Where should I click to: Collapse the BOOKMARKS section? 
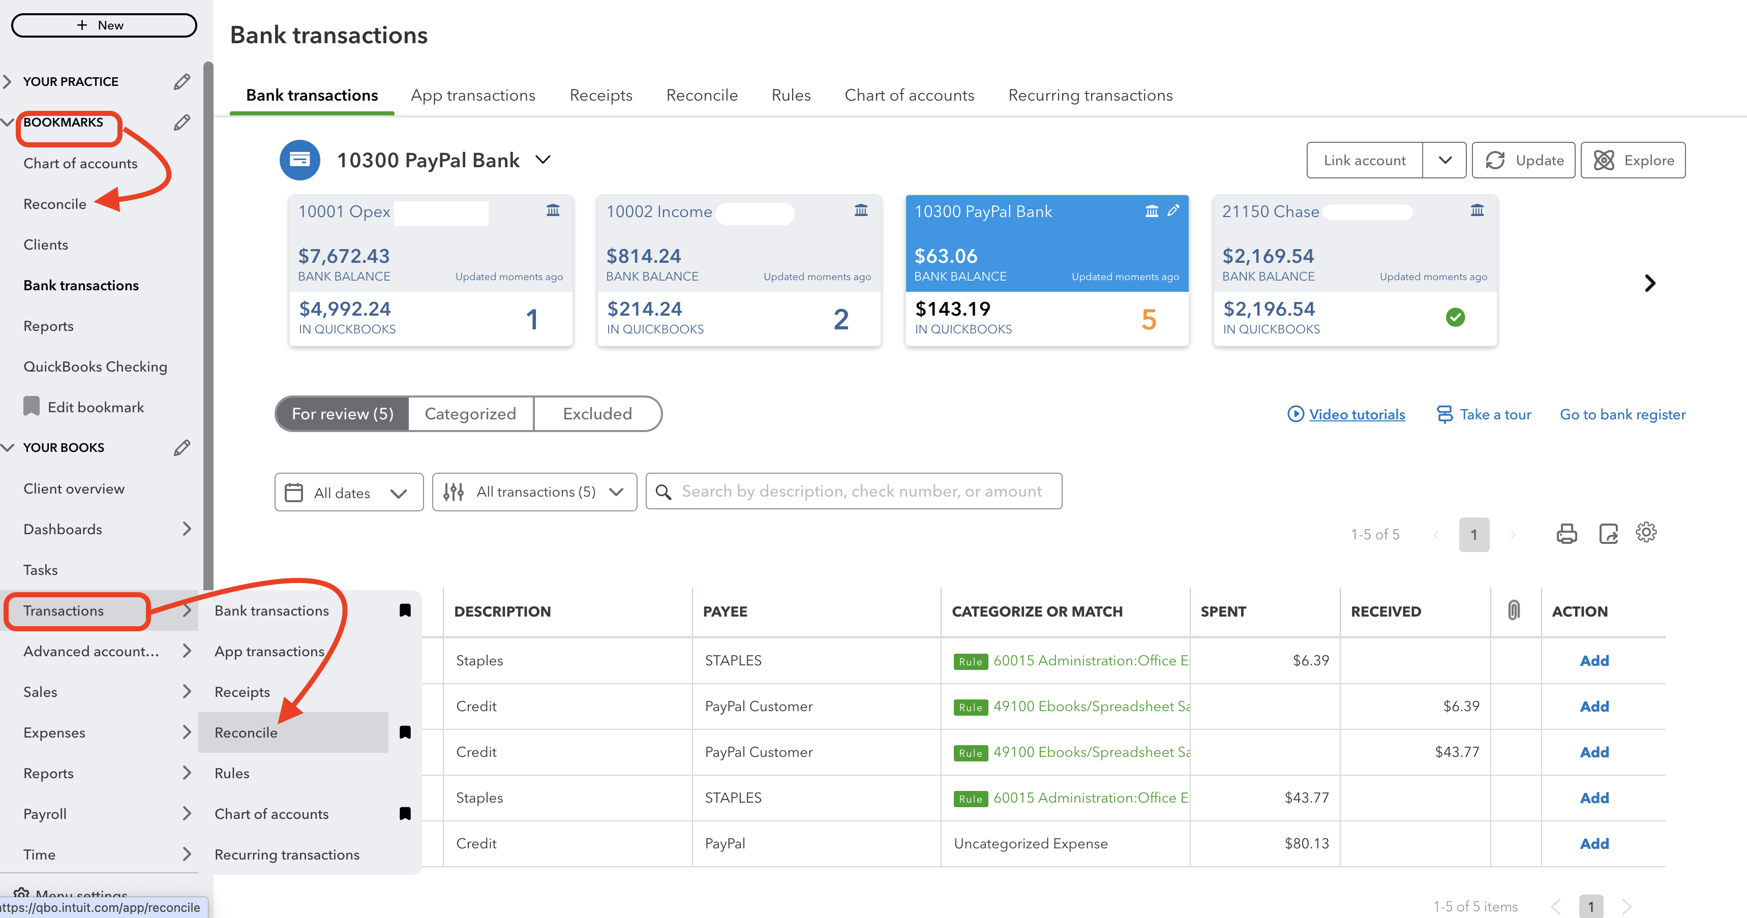pyautogui.click(x=8, y=123)
